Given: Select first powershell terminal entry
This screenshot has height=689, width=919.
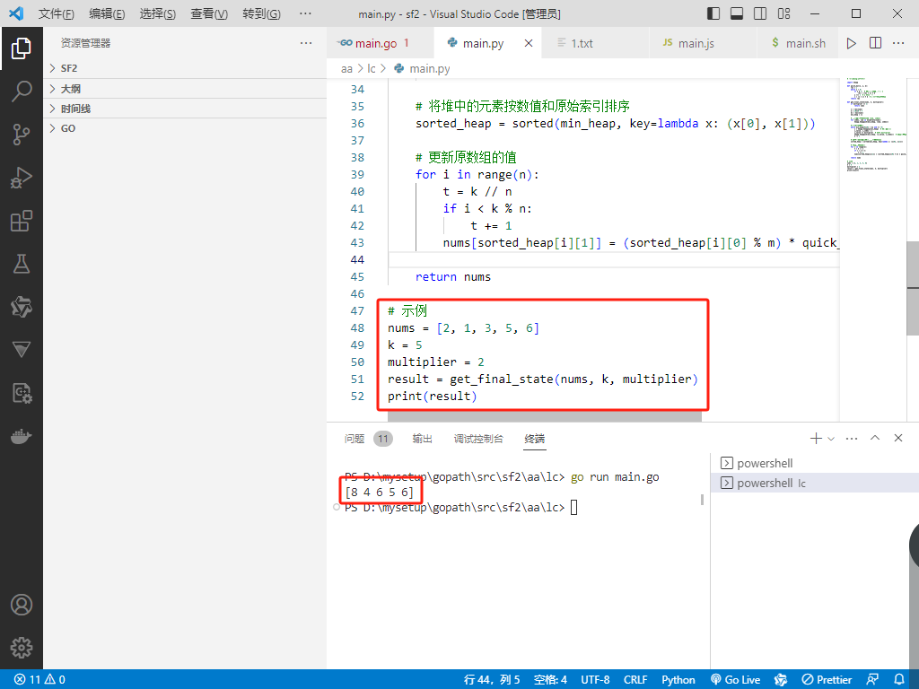Looking at the screenshot, I should click(x=815, y=464).
